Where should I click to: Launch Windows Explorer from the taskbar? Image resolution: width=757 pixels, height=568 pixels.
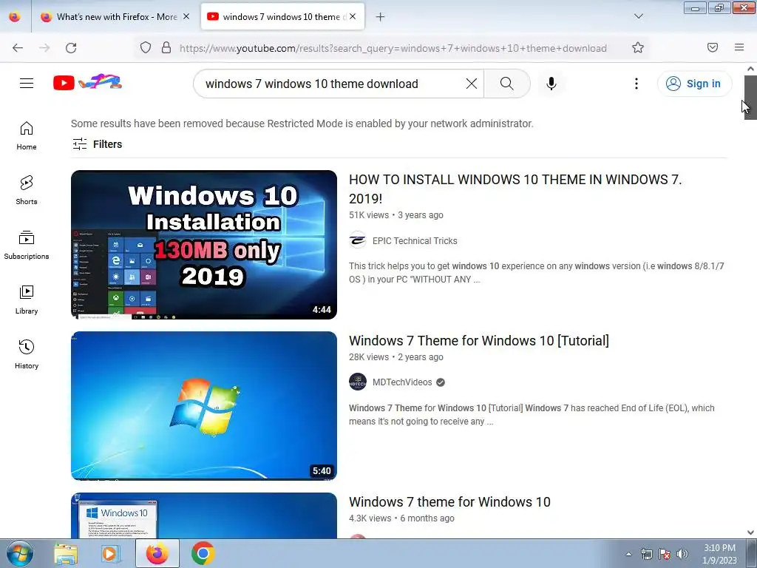(66, 553)
